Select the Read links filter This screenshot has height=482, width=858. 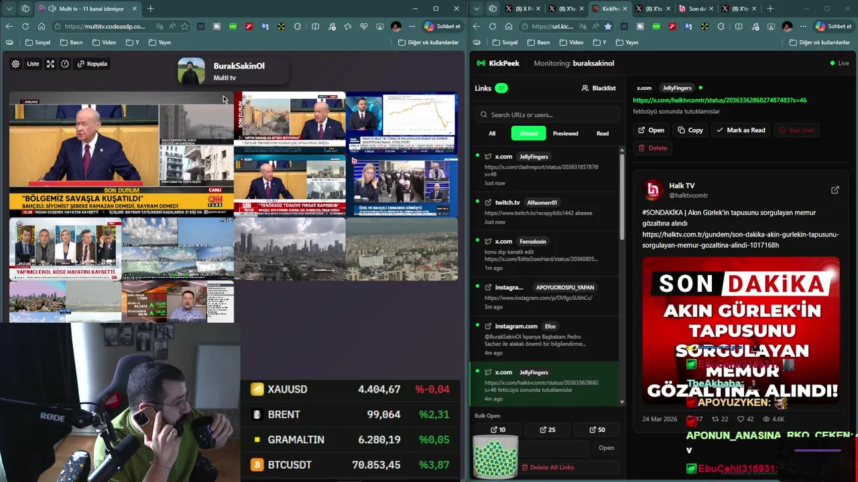tap(603, 133)
